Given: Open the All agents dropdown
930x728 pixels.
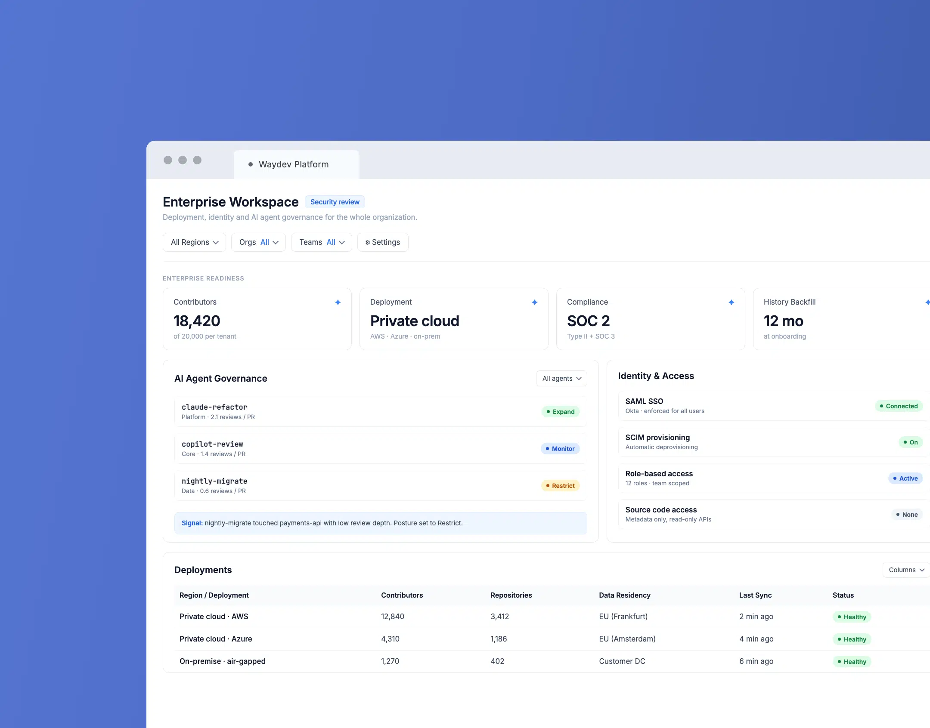Looking at the screenshot, I should point(561,379).
